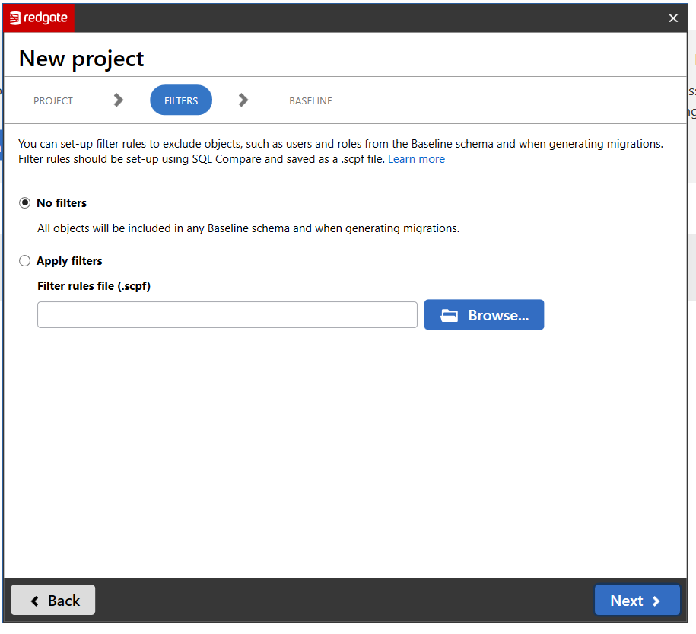Open the Learn more link
The width and height of the screenshot is (696, 634).
point(416,159)
